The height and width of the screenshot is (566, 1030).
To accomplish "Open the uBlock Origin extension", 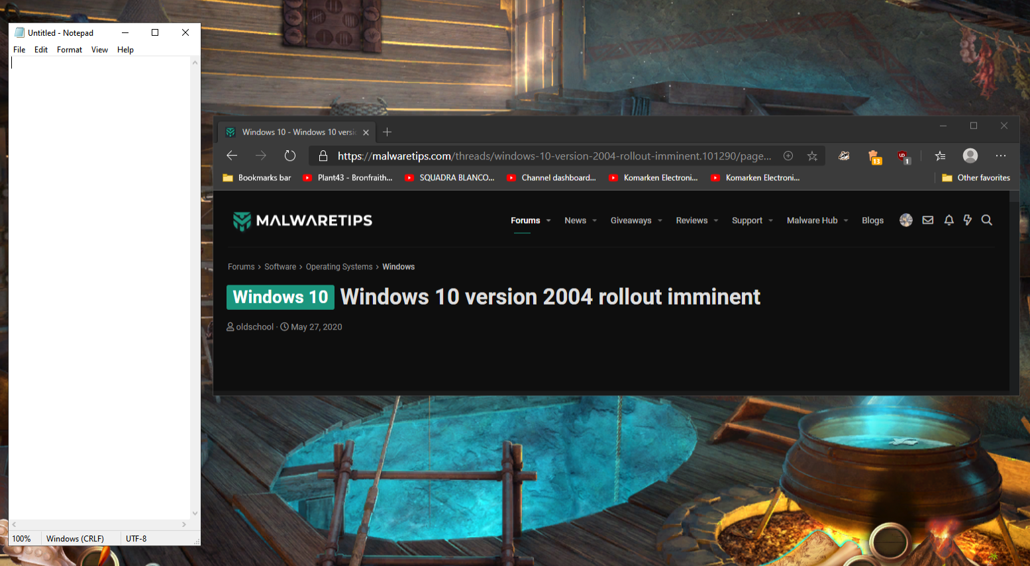I will tap(904, 156).
